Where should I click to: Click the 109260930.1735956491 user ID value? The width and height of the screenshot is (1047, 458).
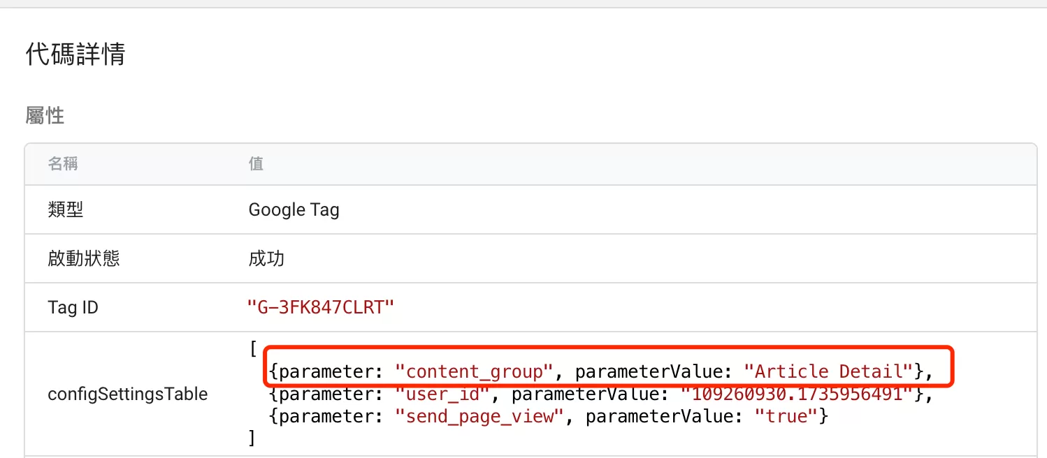797,394
